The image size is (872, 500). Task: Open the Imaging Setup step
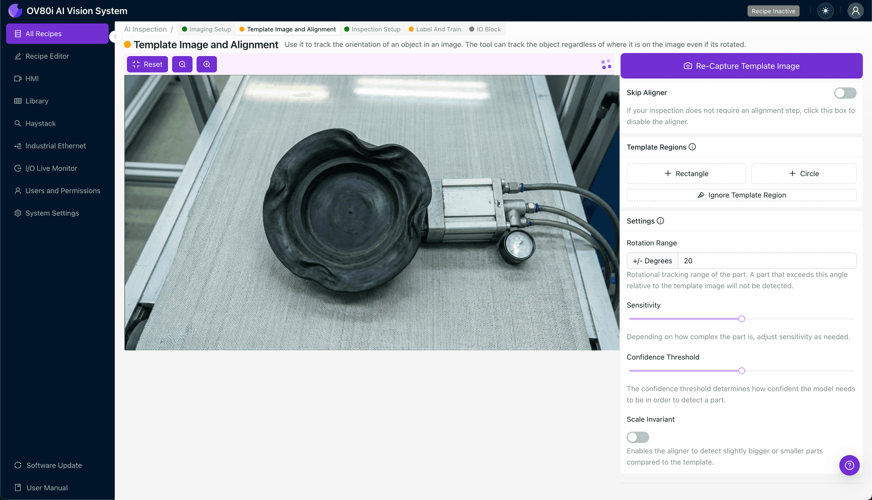coord(210,29)
